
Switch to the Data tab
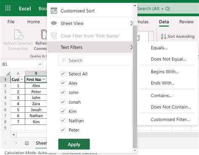[x=164, y=22]
